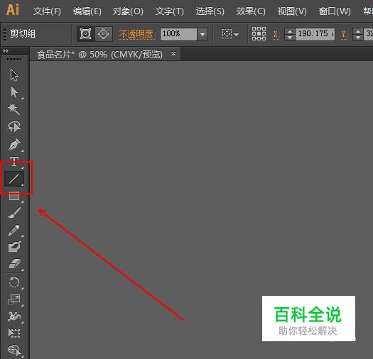The height and width of the screenshot is (359, 373).
Task: Open the 对象(O) Object menu
Action: [128, 11]
